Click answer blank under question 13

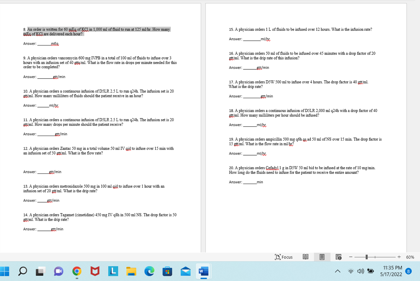point(42,200)
